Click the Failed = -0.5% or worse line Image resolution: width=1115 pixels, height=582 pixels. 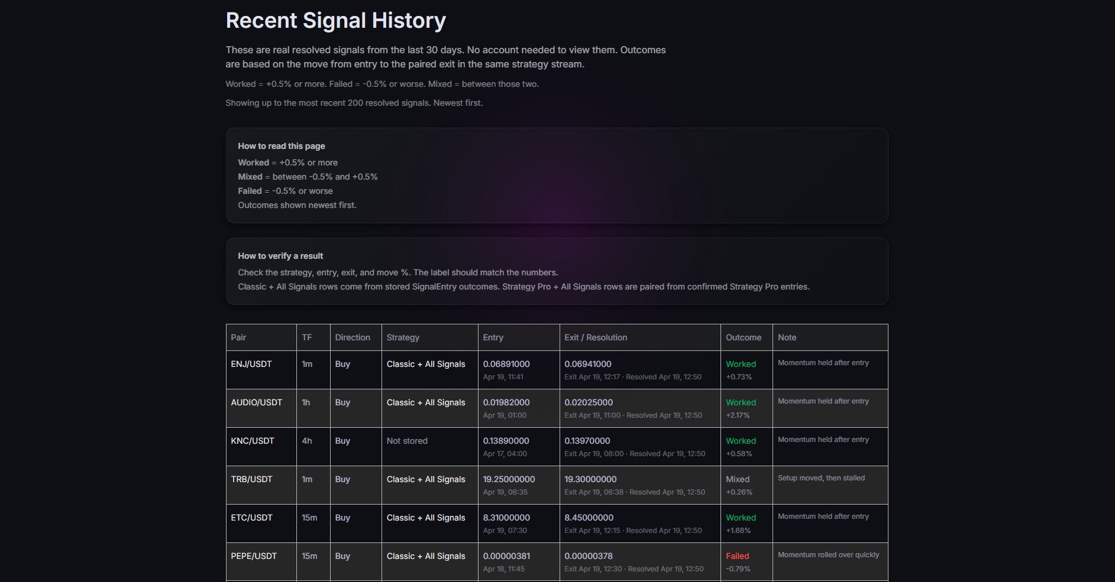pos(285,191)
